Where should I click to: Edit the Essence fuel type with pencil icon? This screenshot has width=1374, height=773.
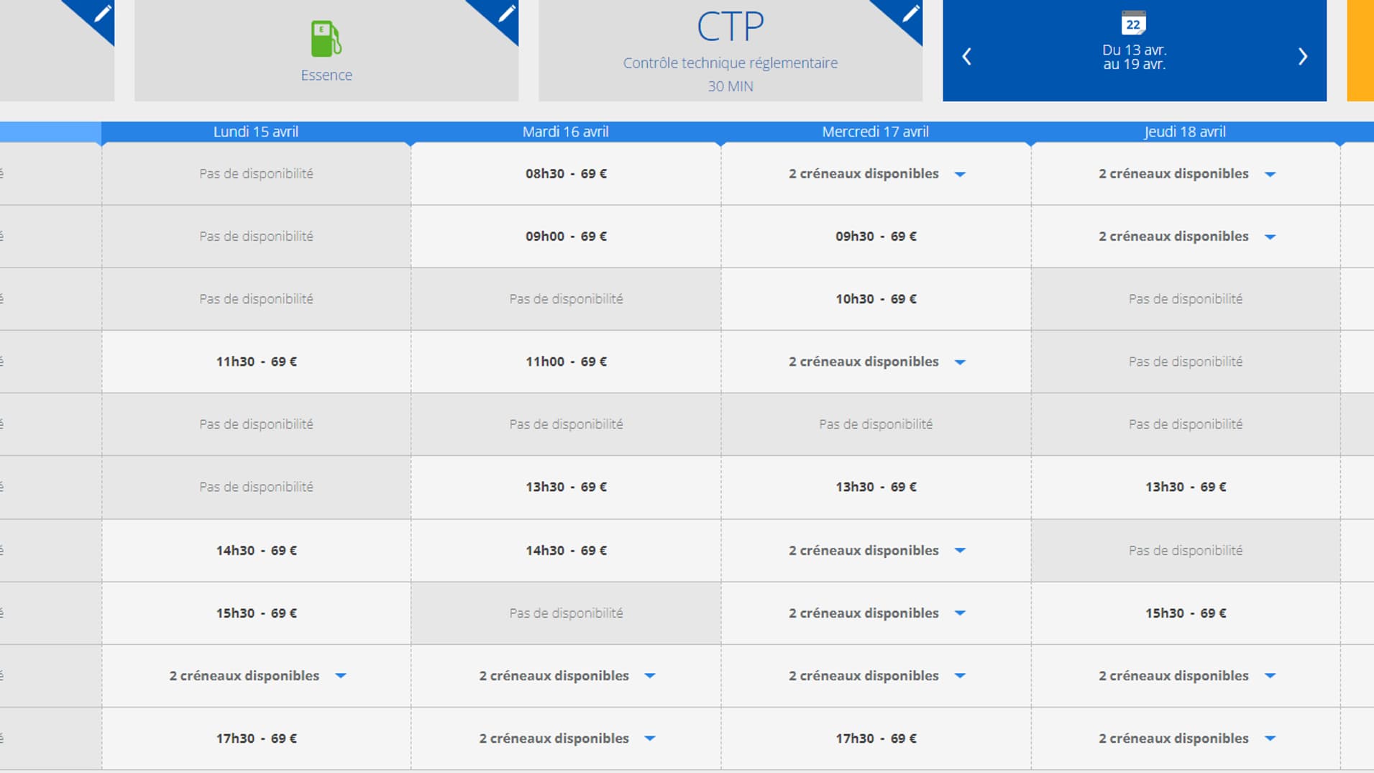[505, 14]
